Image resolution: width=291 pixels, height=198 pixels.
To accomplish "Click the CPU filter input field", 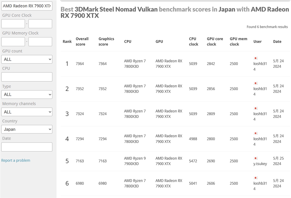I will [27, 77].
